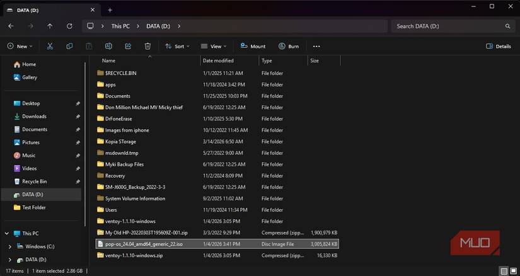The image size is (520, 276).
Task: Click the Mount button
Action: [253, 47]
